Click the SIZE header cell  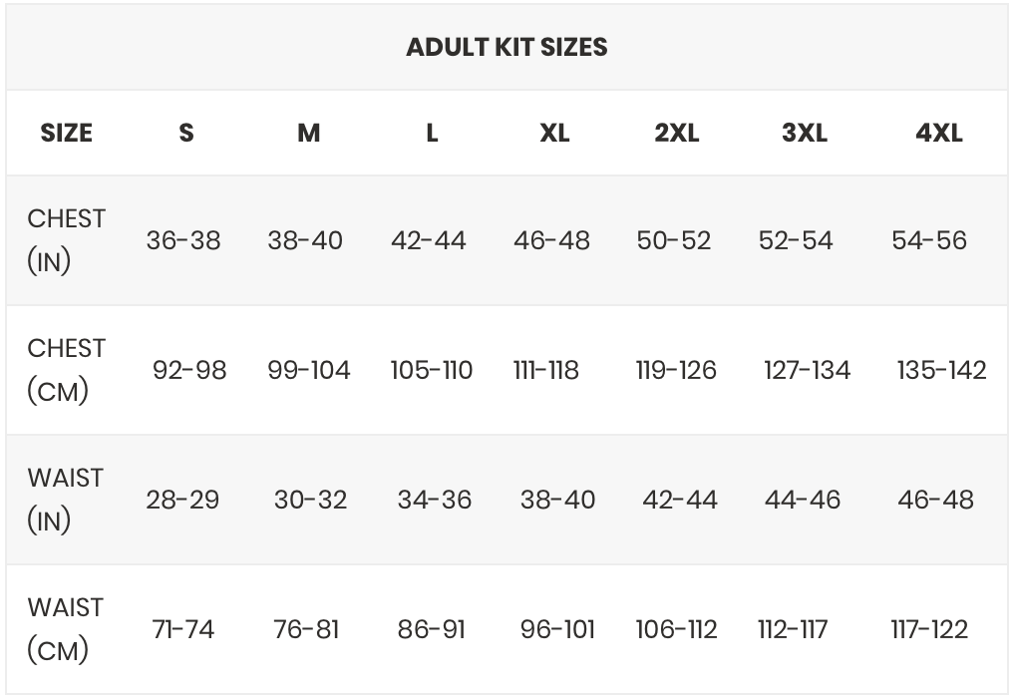point(66,133)
